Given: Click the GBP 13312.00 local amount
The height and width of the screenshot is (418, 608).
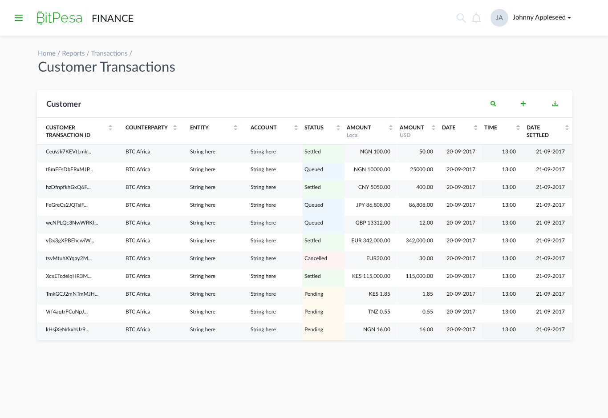Looking at the screenshot, I should [373, 223].
